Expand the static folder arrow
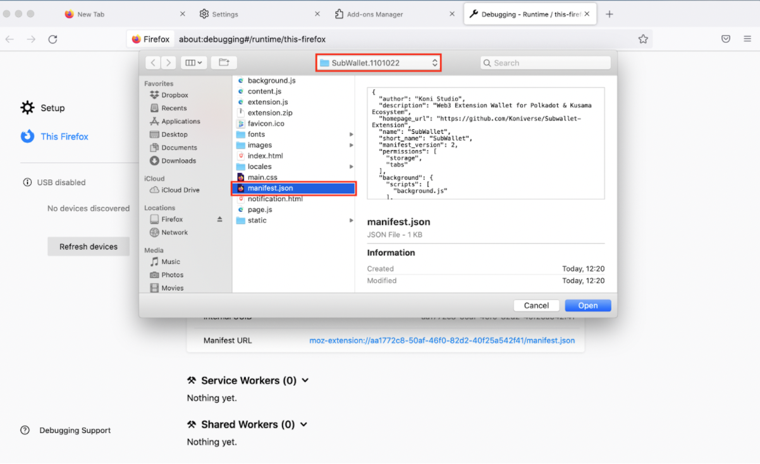 (352, 220)
